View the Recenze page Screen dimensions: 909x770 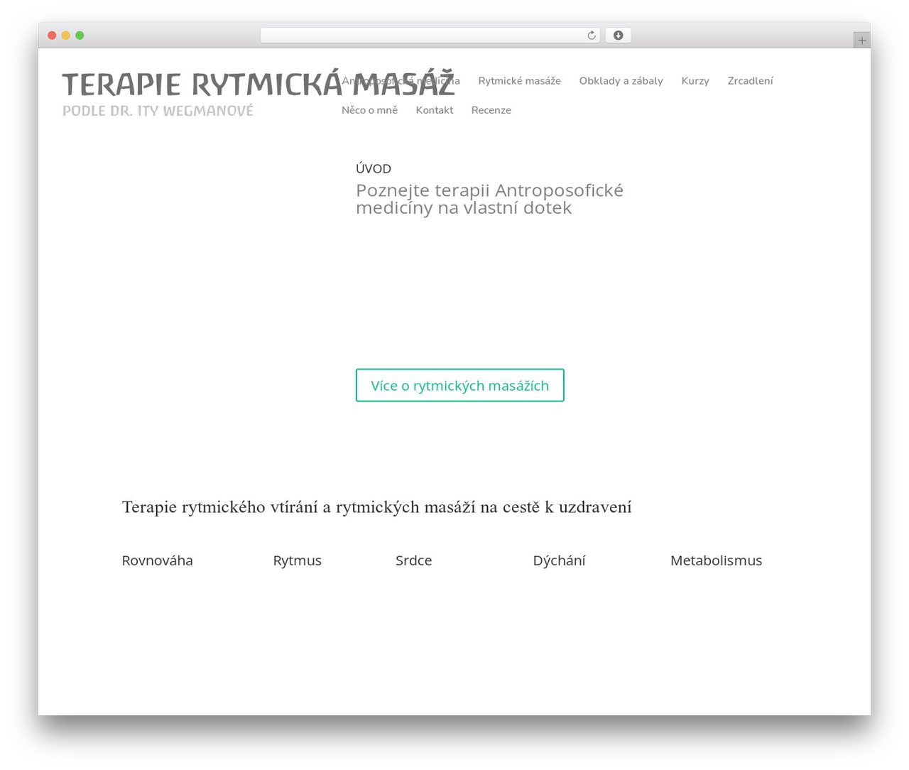coord(491,110)
